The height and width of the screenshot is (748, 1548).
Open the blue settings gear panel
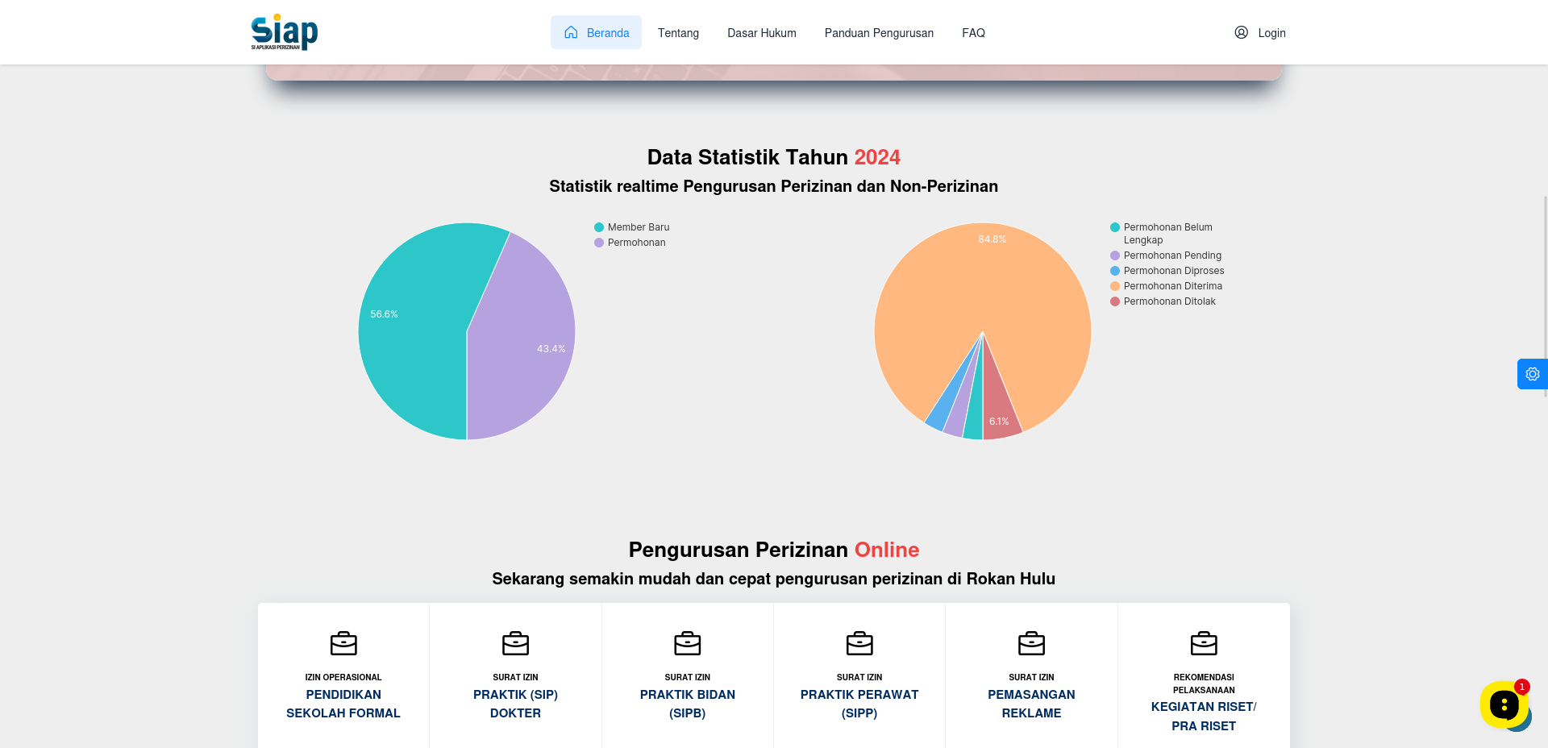1532,374
